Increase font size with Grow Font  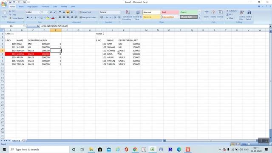point(51,12)
